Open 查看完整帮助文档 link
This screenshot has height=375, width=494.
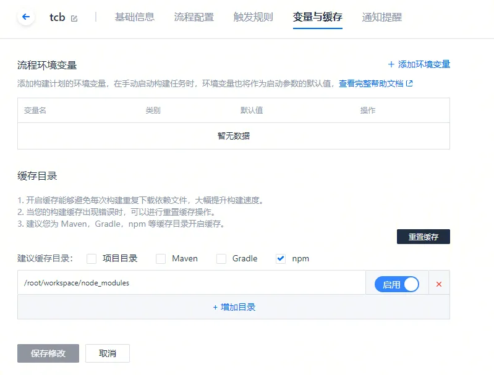pyautogui.click(x=375, y=83)
